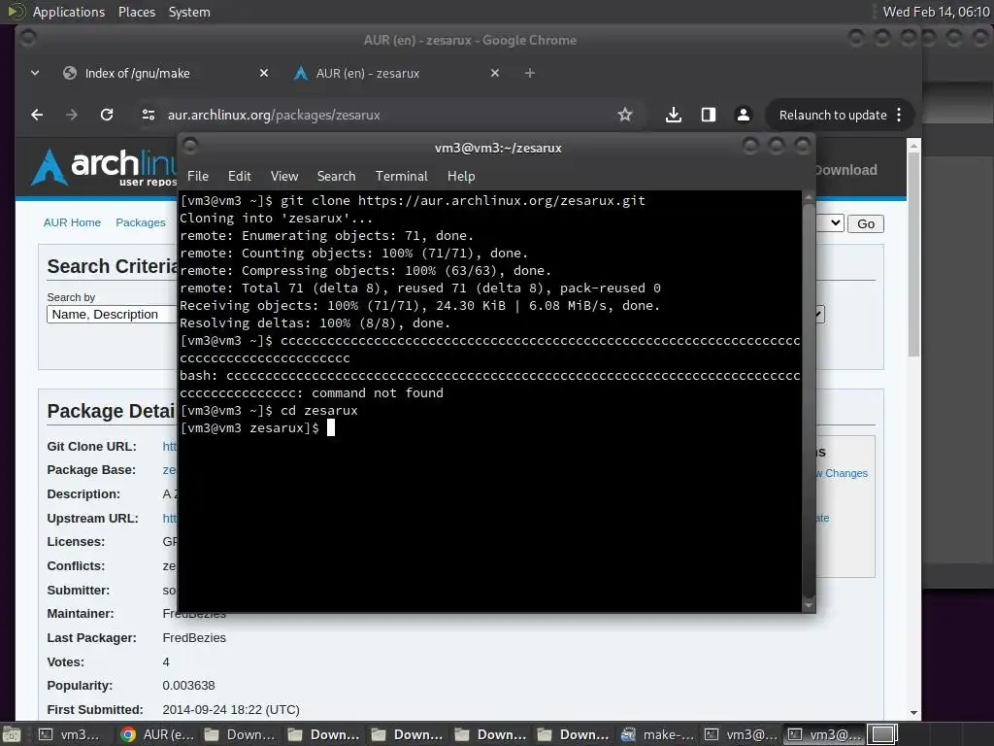Click the workspace switcher in the bottom panel
The height and width of the screenshot is (746, 994).
[x=882, y=734]
